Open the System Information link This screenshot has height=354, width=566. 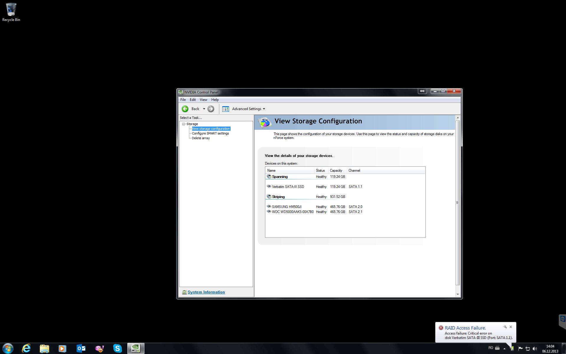tap(206, 292)
